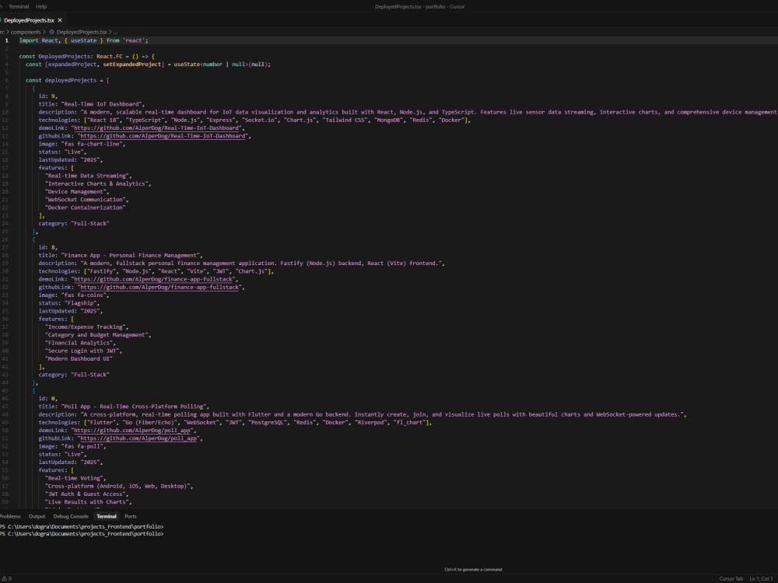Click the components breadcrumb segment
Screen dimensions: 778x583
pyautogui.click(x=26, y=32)
